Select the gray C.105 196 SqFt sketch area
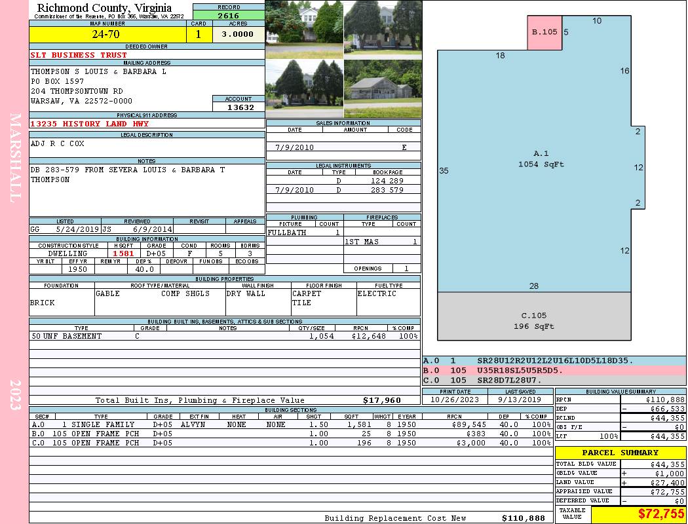 tap(534, 316)
